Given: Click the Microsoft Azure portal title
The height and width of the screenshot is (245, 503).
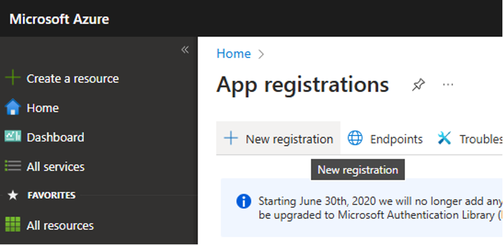Looking at the screenshot, I should [x=60, y=19].
